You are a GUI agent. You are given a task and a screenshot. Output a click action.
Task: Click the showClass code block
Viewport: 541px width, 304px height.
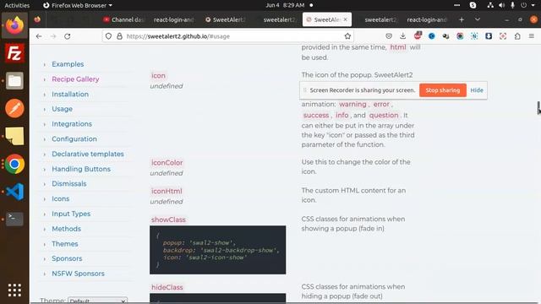(x=218, y=250)
